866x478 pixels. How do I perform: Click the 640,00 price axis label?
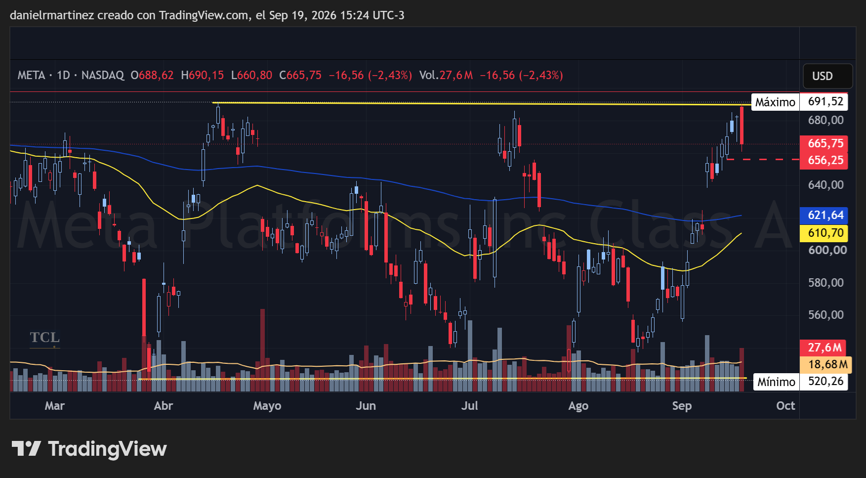point(825,185)
